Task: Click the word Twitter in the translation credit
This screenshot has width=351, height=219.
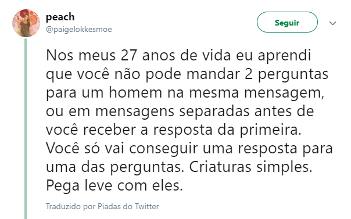Action: (147, 206)
